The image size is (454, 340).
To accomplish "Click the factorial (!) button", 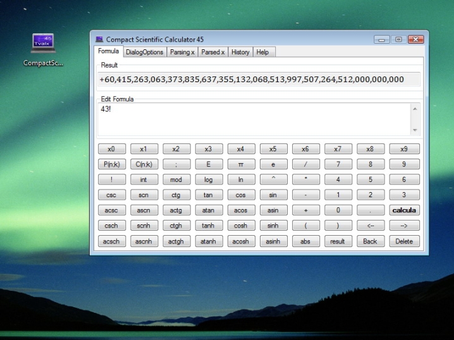I will 111,179.
